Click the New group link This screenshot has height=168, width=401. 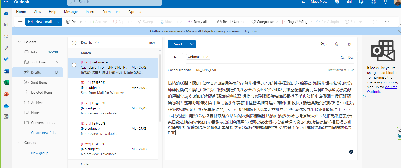click(40, 153)
